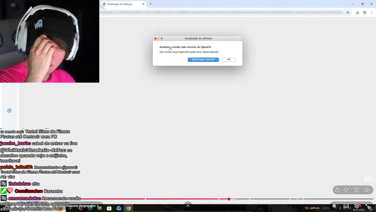Open the browser profile icon
The width and height of the screenshot is (376, 212).
365,12
